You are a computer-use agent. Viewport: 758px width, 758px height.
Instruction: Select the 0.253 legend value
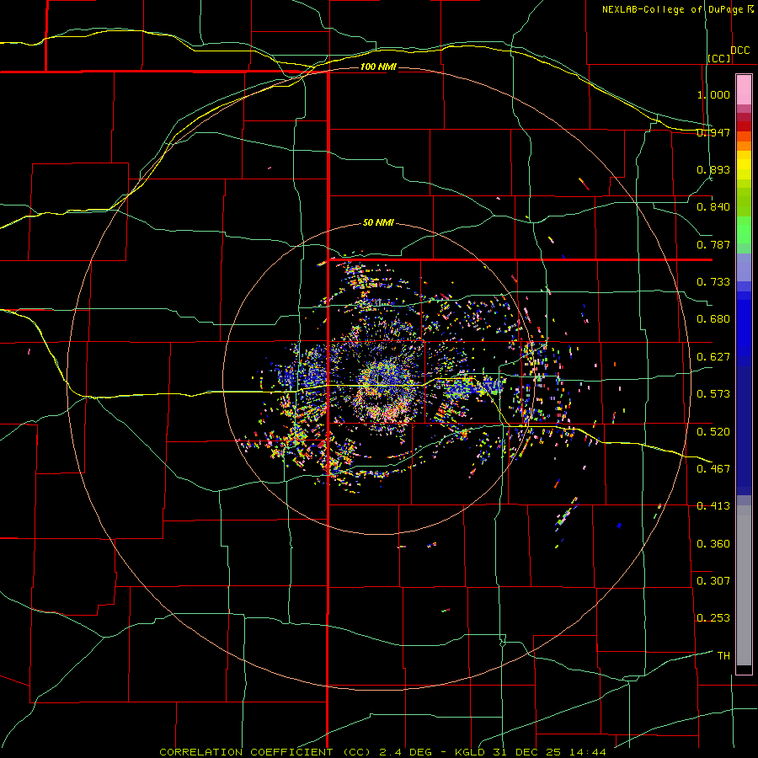click(x=713, y=618)
